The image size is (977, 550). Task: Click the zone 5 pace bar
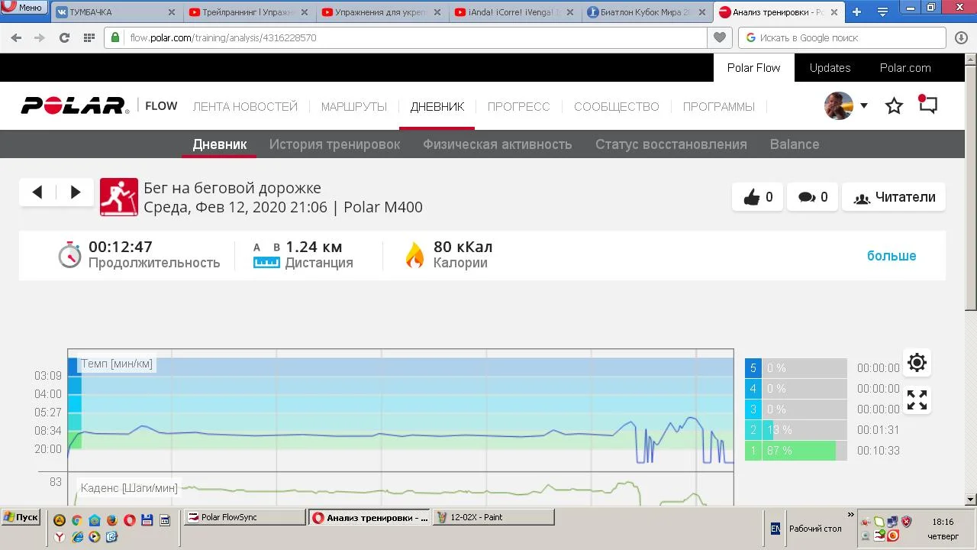coord(796,368)
